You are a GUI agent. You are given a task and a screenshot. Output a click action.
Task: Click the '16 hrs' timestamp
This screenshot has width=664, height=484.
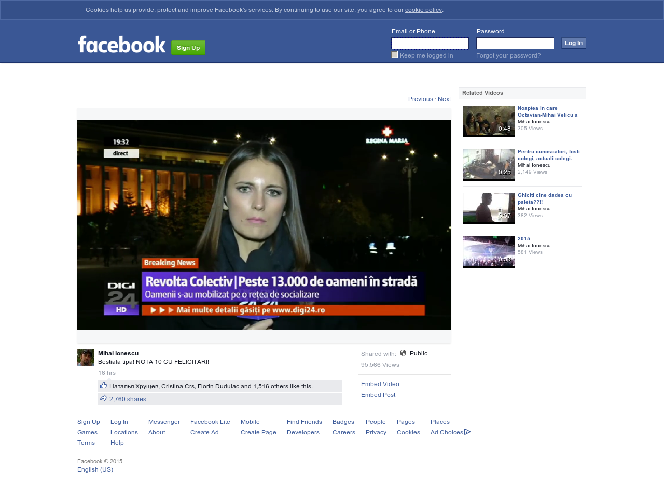click(107, 373)
